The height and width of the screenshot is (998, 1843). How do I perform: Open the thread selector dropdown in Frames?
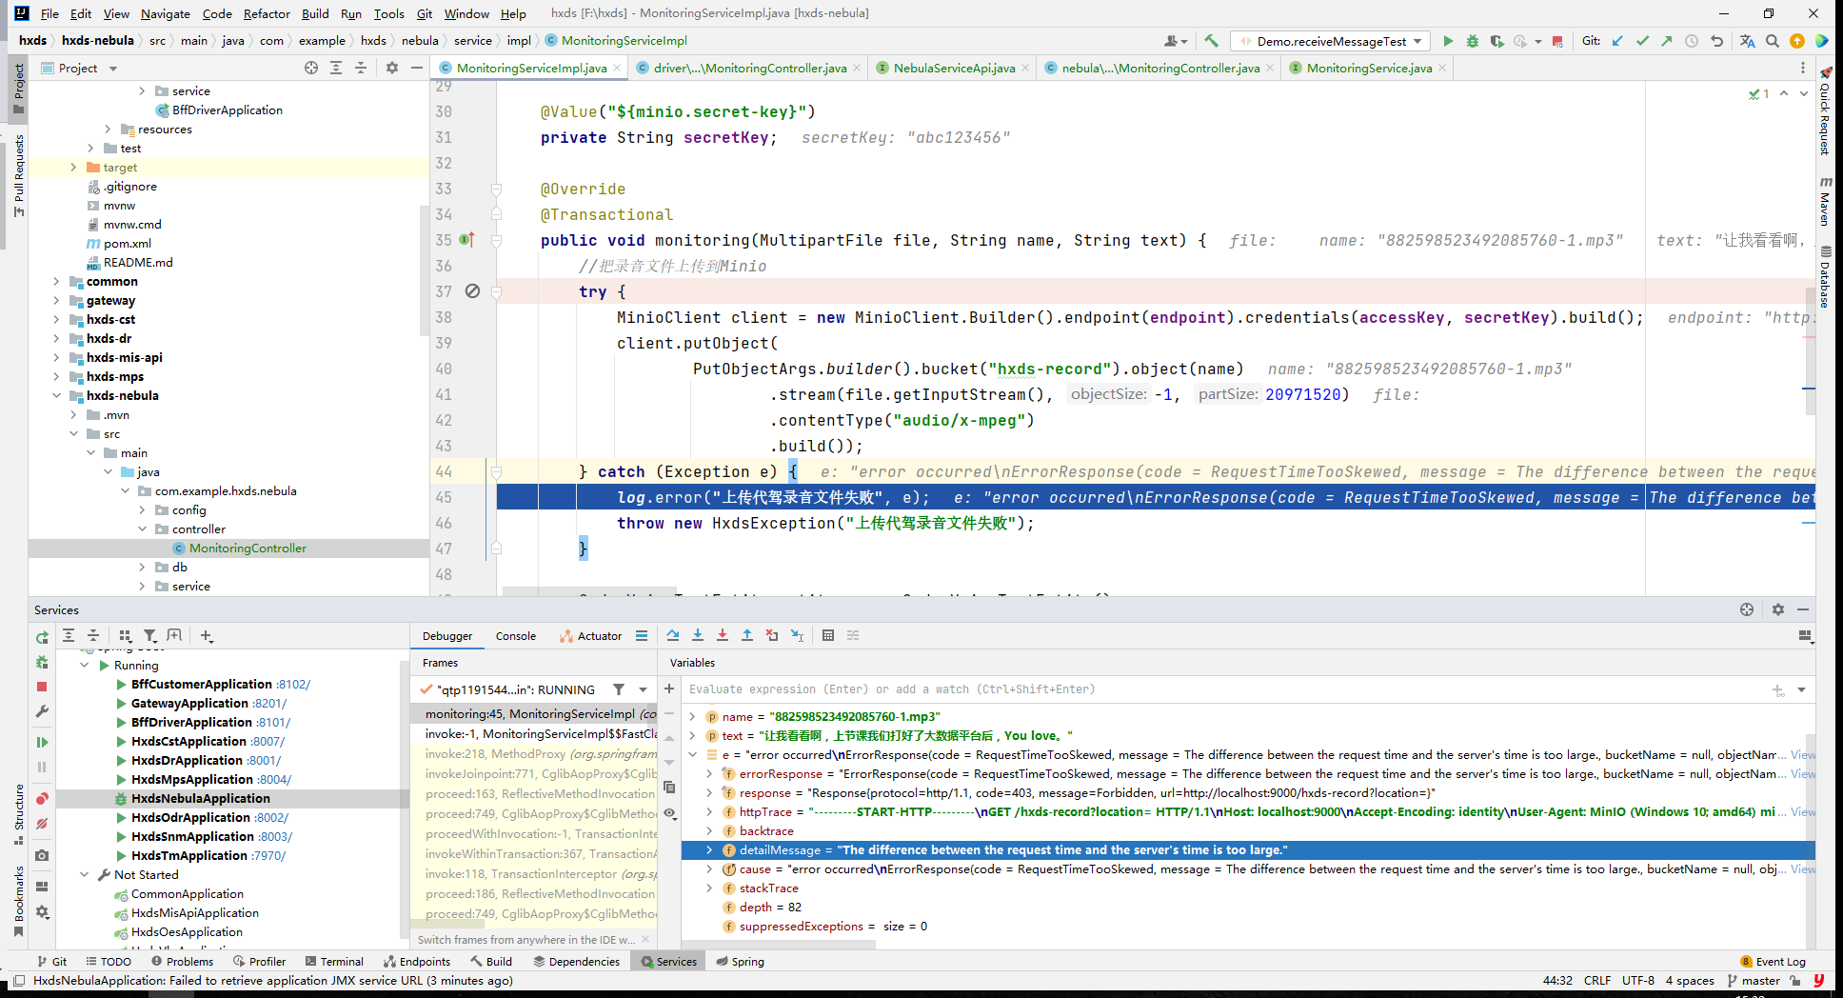[644, 689]
